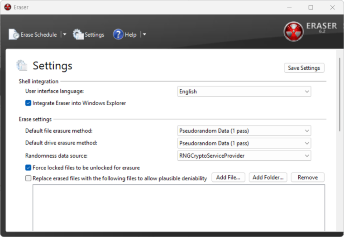Image resolution: width=344 pixels, height=237 pixels.
Task: Disable Integrate Eraser into Windows Explorer
Action: click(x=29, y=103)
